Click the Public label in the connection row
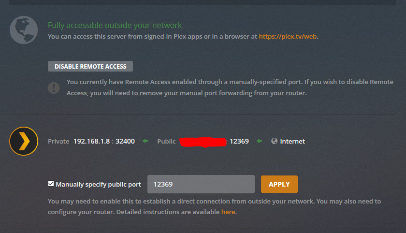The width and height of the screenshot is (406, 233). pyautogui.click(x=166, y=141)
